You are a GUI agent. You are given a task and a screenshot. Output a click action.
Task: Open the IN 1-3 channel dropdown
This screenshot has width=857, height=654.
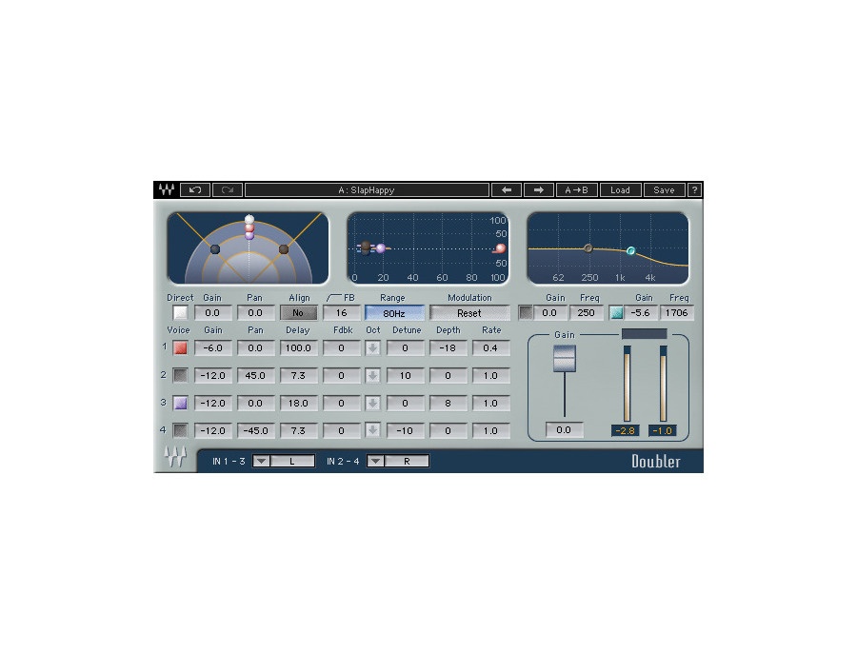[262, 461]
